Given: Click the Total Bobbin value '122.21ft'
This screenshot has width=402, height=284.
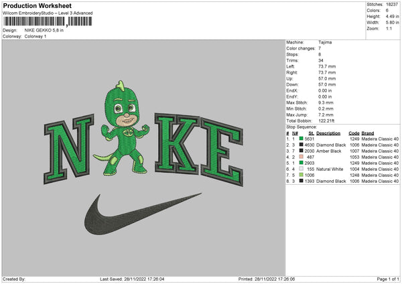Looking at the screenshot, I should coord(326,121).
